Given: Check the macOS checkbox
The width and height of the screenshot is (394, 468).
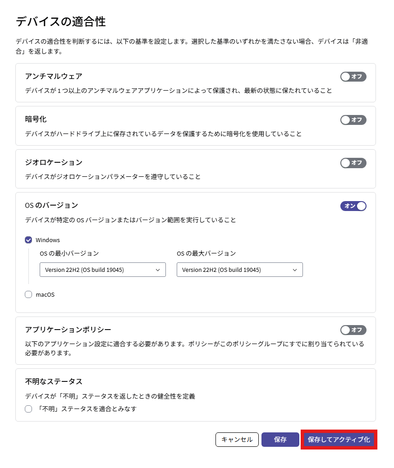Looking at the screenshot, I should click(28, 294).
